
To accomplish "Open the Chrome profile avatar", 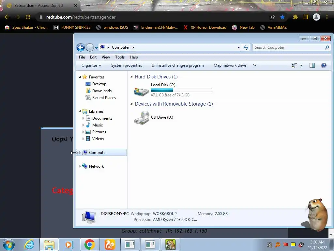I will (x=316, y=17).
